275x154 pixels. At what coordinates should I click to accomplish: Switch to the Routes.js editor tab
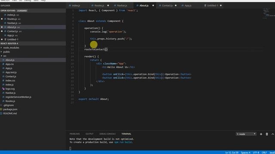click(x=99, y=6)
